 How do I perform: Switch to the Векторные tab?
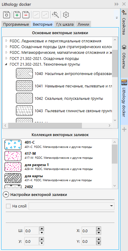pyautogui.click(x=42, y=24)
